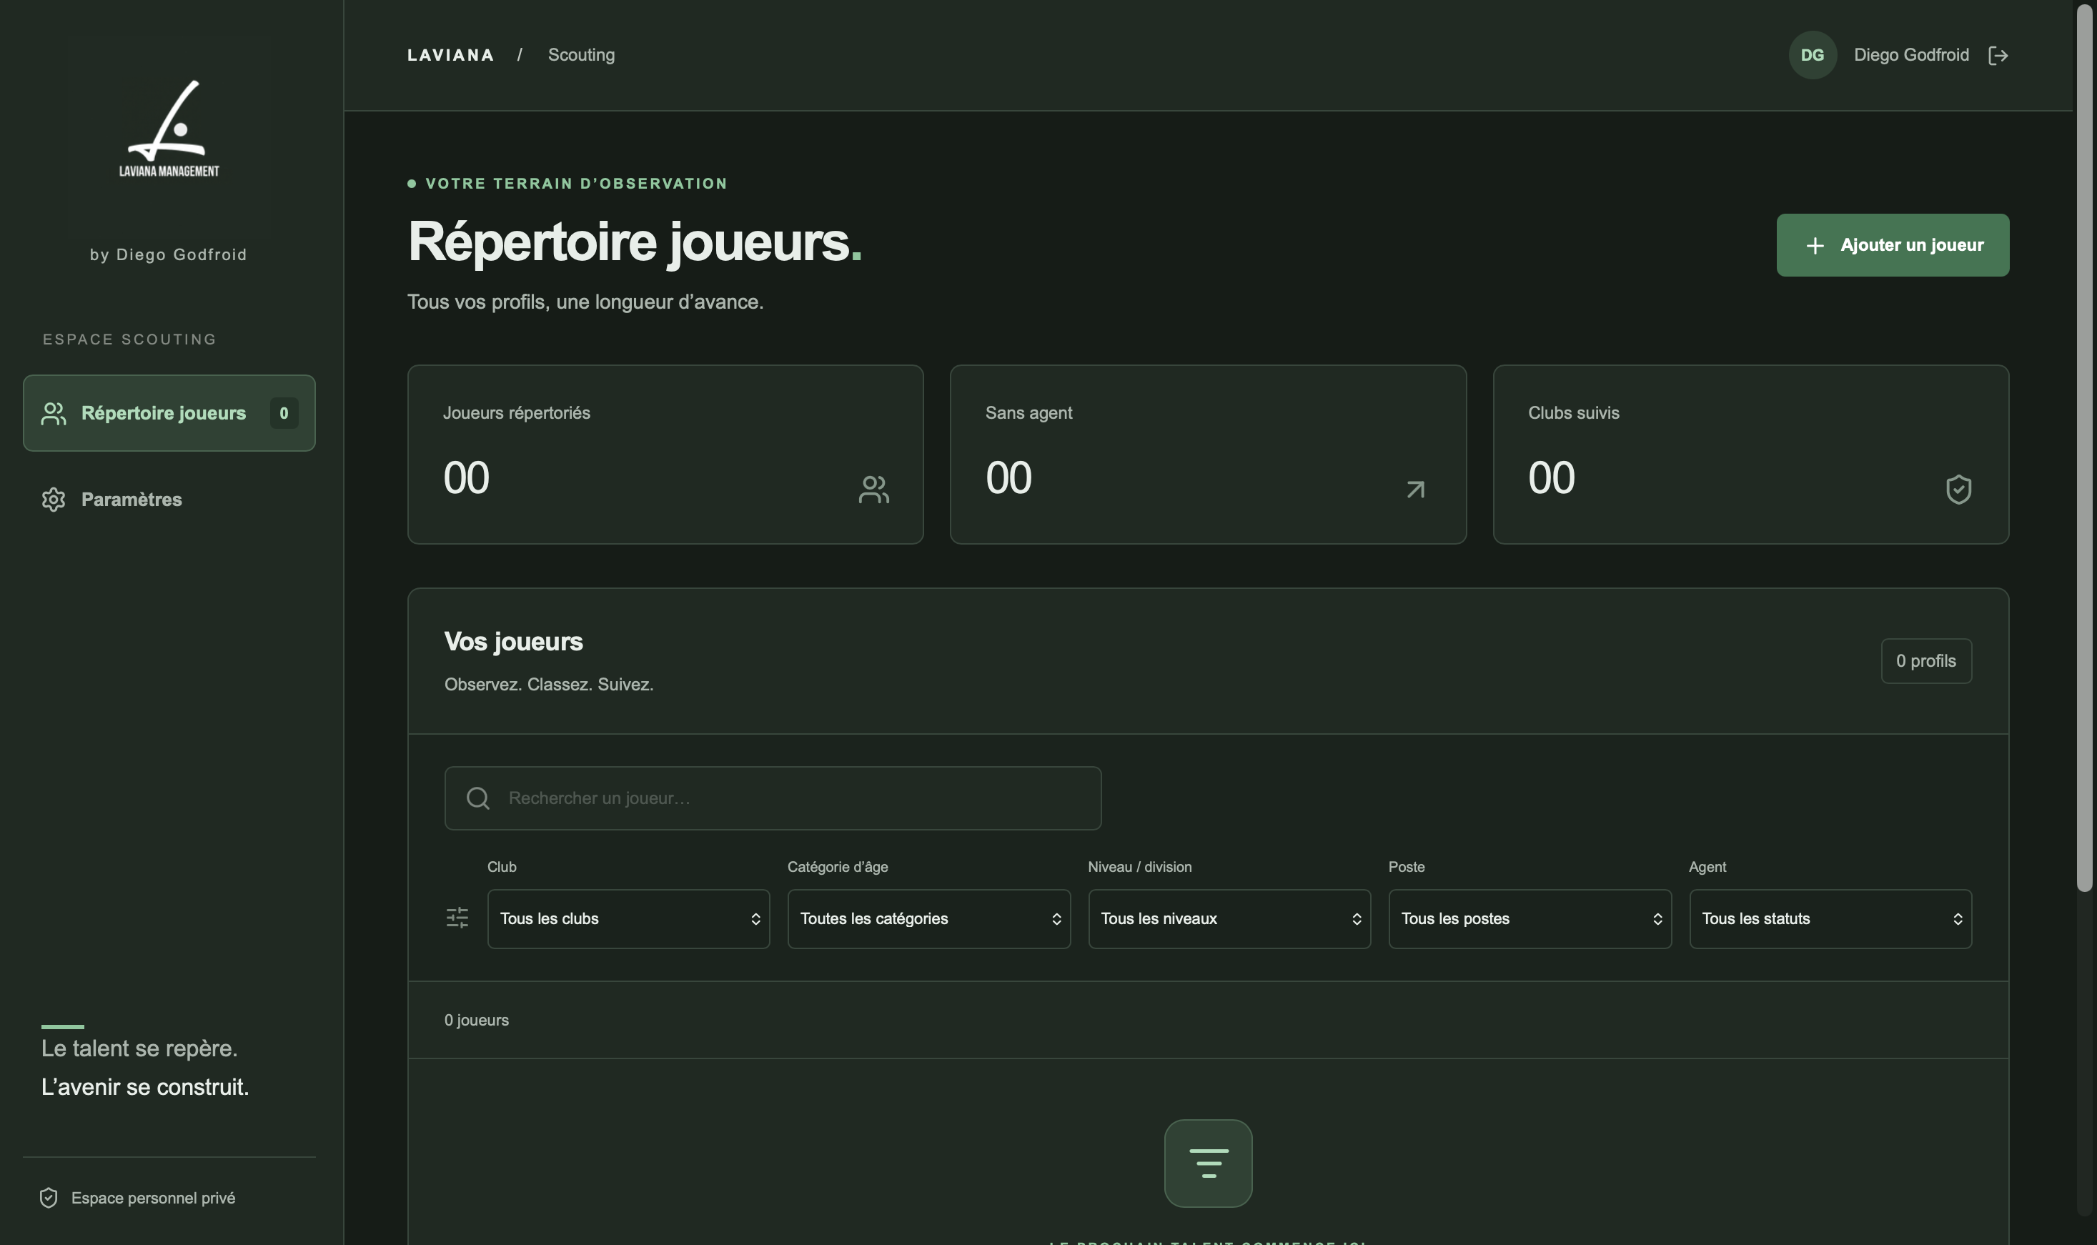Click the filter sliders icon beside Club
2097x1245 pixels.
(457, 917)
